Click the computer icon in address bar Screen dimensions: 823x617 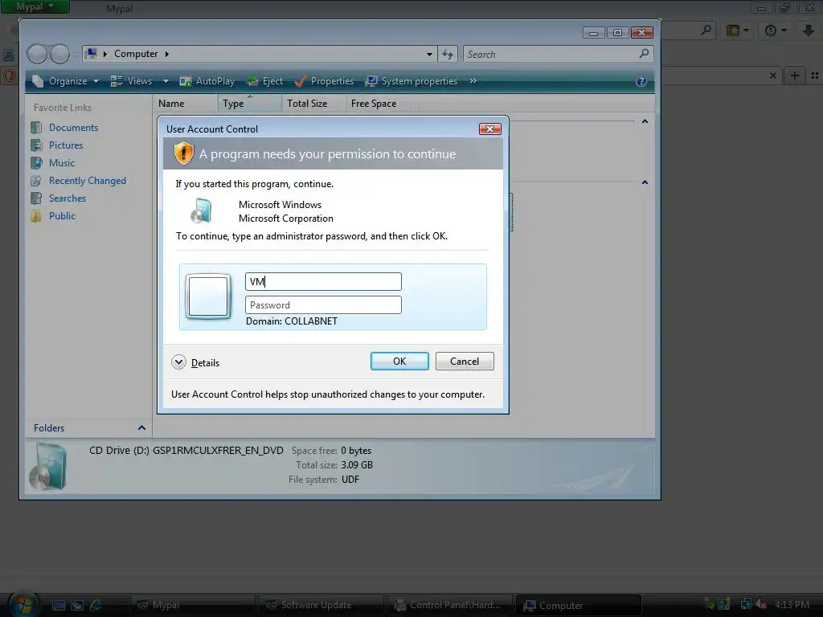coord(91,54)
